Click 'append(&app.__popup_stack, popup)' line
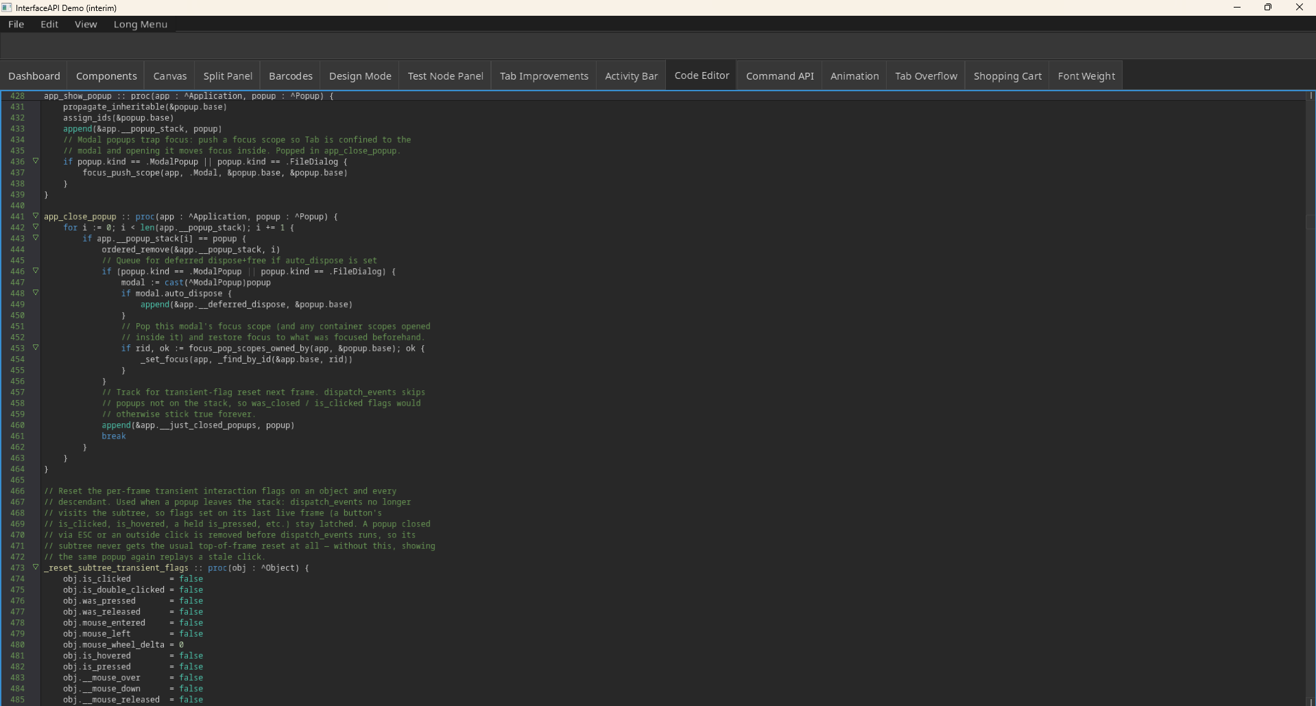The image size is (1316, 706). [143, 129]
